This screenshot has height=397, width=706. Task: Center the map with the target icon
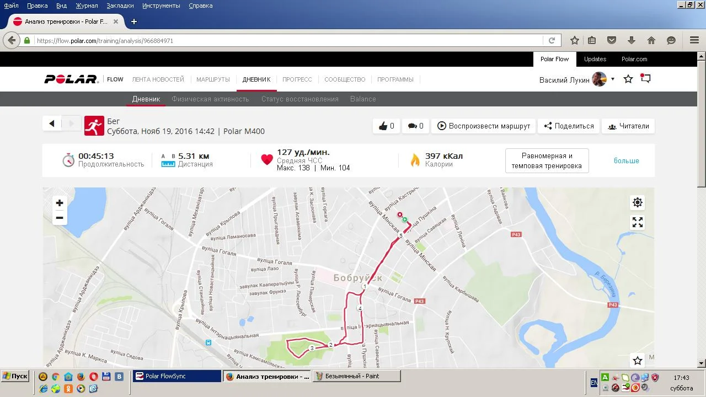click(638, 202)
